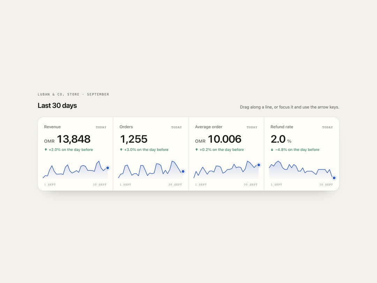Click the Orders value 1,255
Screen dimensions: 377x283
[134, 139]
